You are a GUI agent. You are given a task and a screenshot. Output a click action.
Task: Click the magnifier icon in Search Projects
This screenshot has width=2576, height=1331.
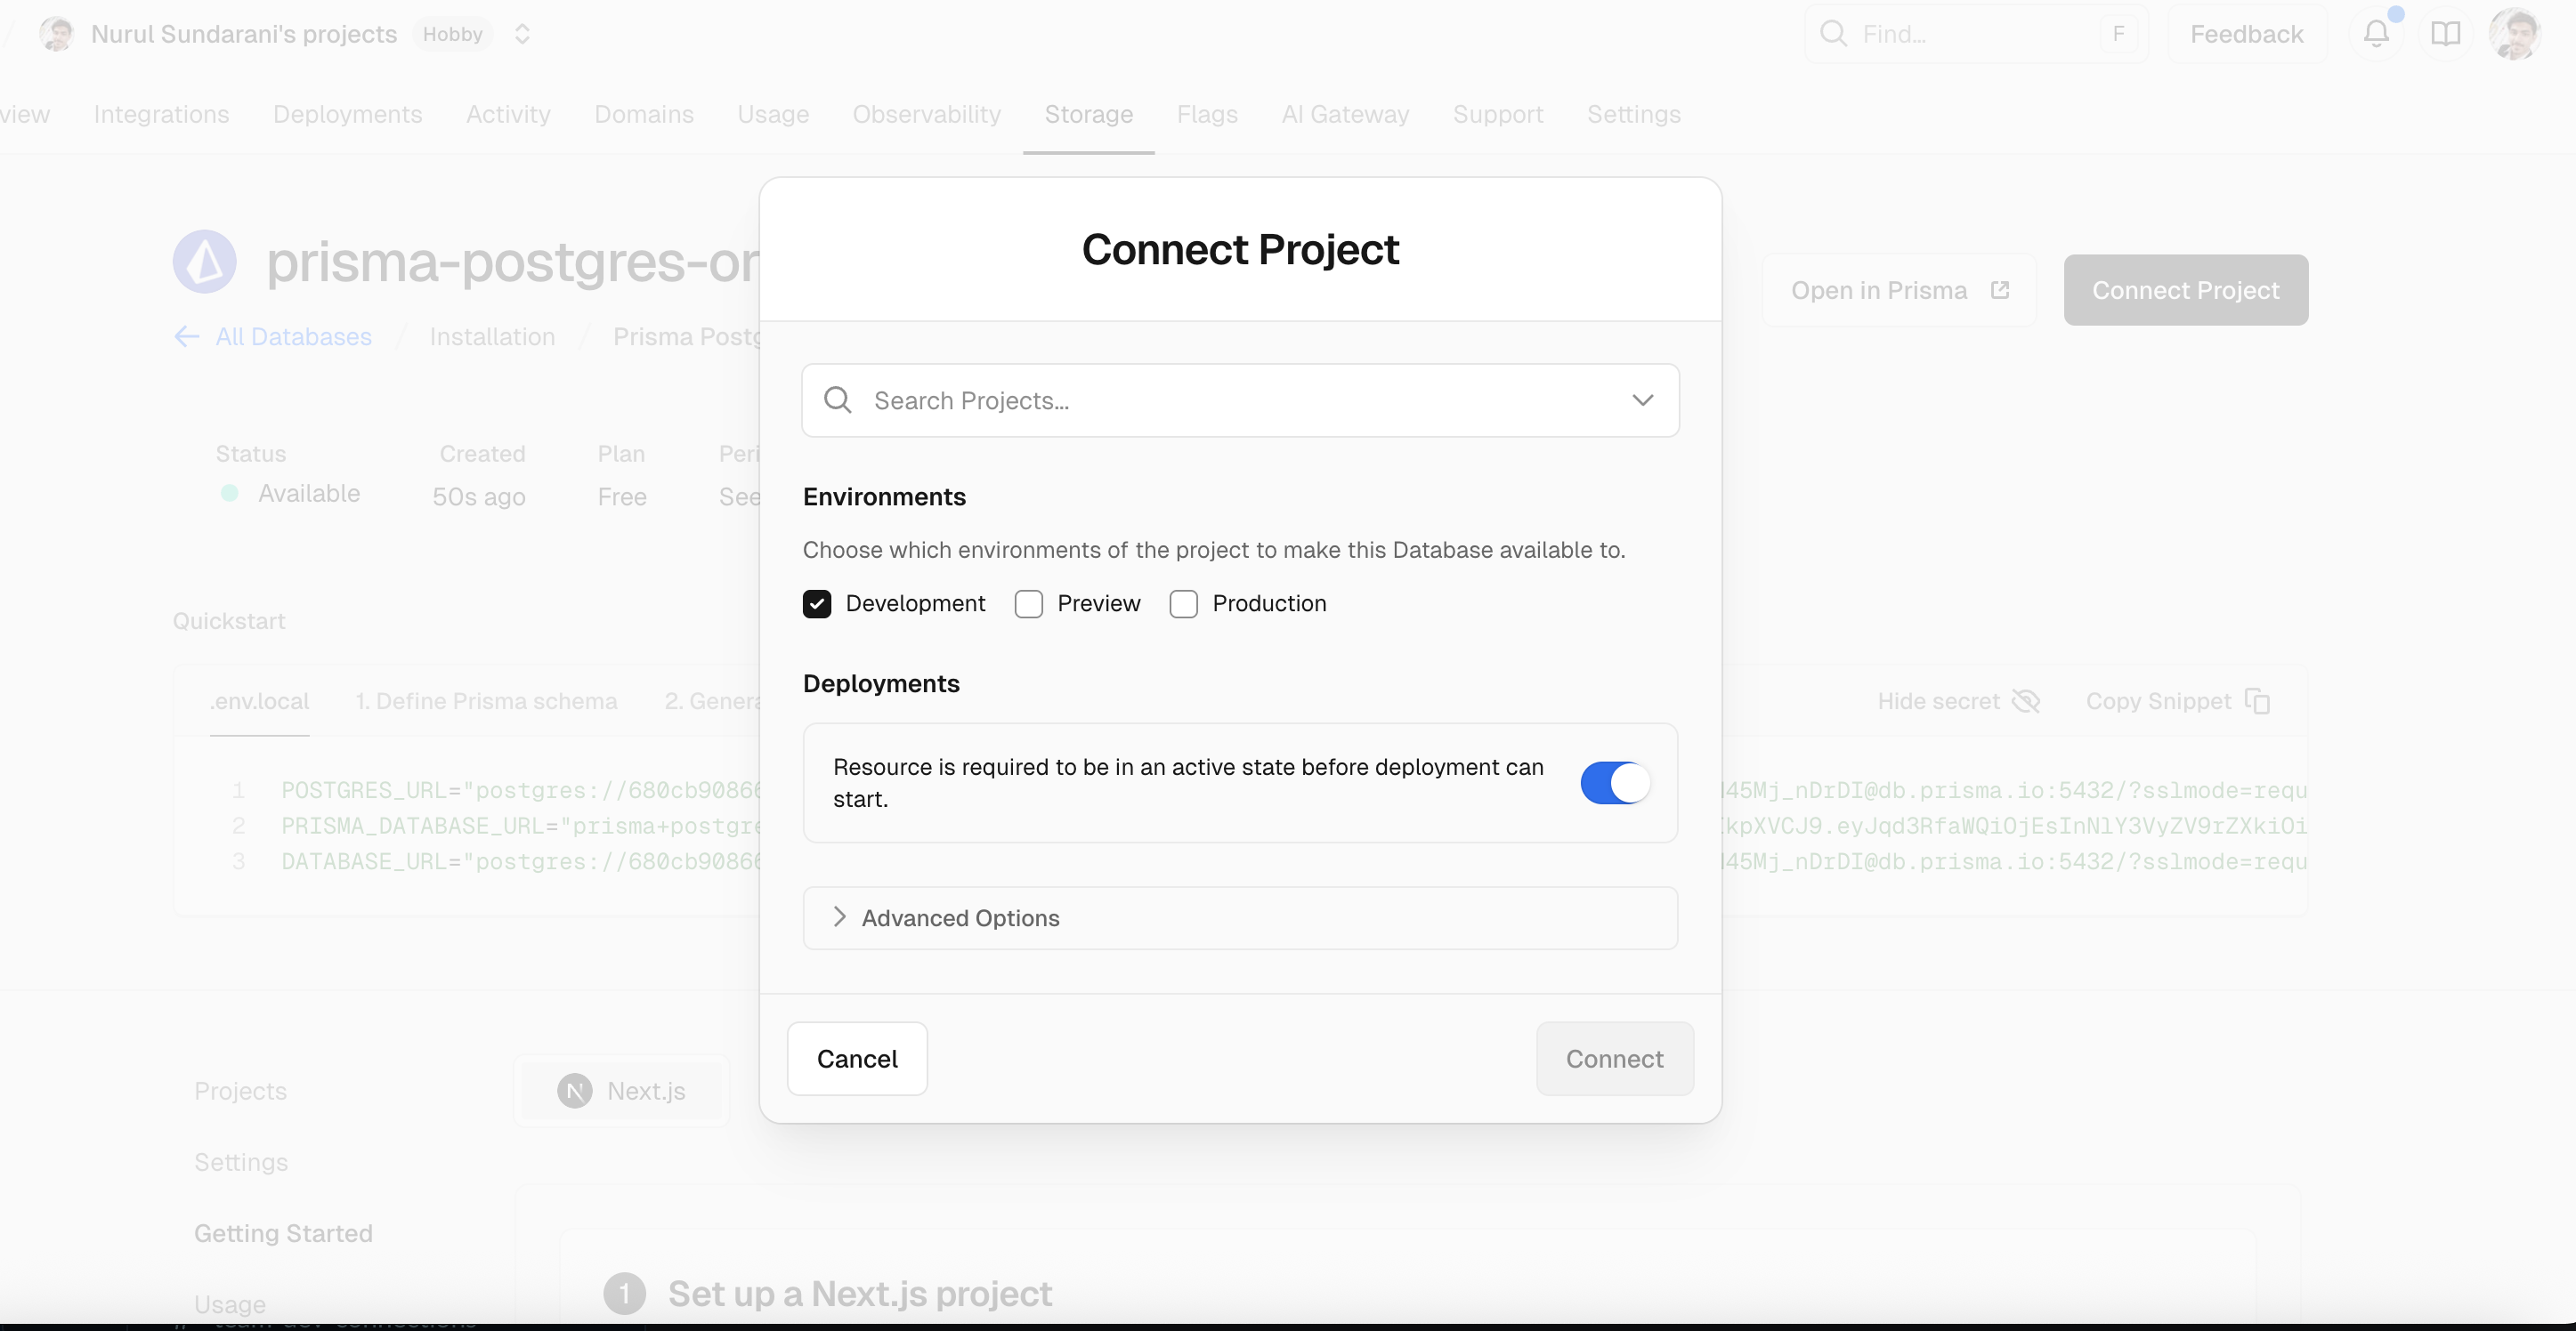(838, 400)
